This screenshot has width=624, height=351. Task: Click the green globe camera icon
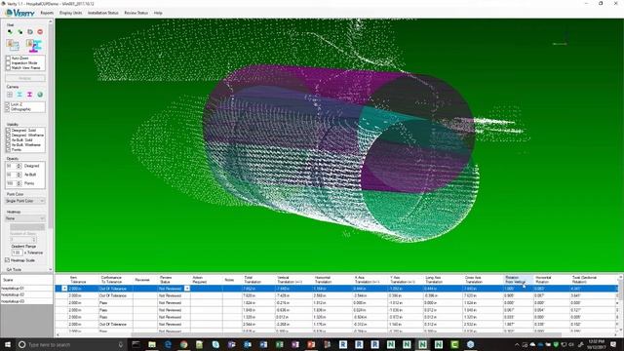click(x=40, y=95)
